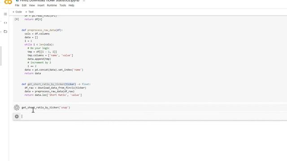The height and width of the screenshot is (161, 287).
Task: Click the Colab logo
Action: 8,2
